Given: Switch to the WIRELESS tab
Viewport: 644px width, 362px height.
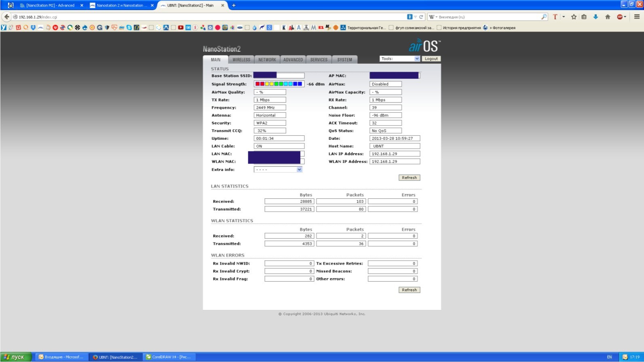Looking at the screenshot, I should (x=241, y=59).
